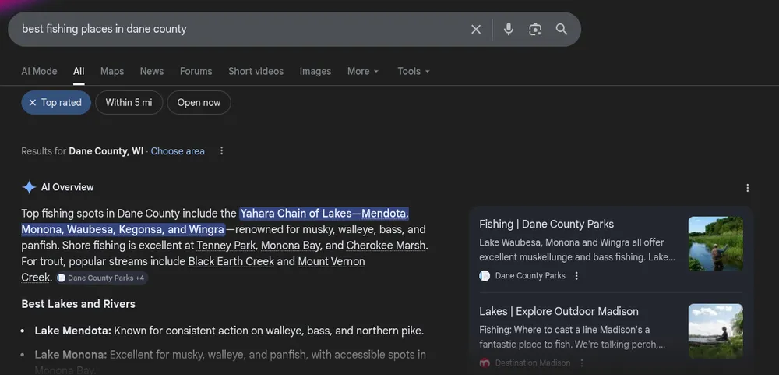Screen dimensions: 779x375
Task: Click the Fishing Dane County Parks thumbnail
Action: (x=715, y=244)
